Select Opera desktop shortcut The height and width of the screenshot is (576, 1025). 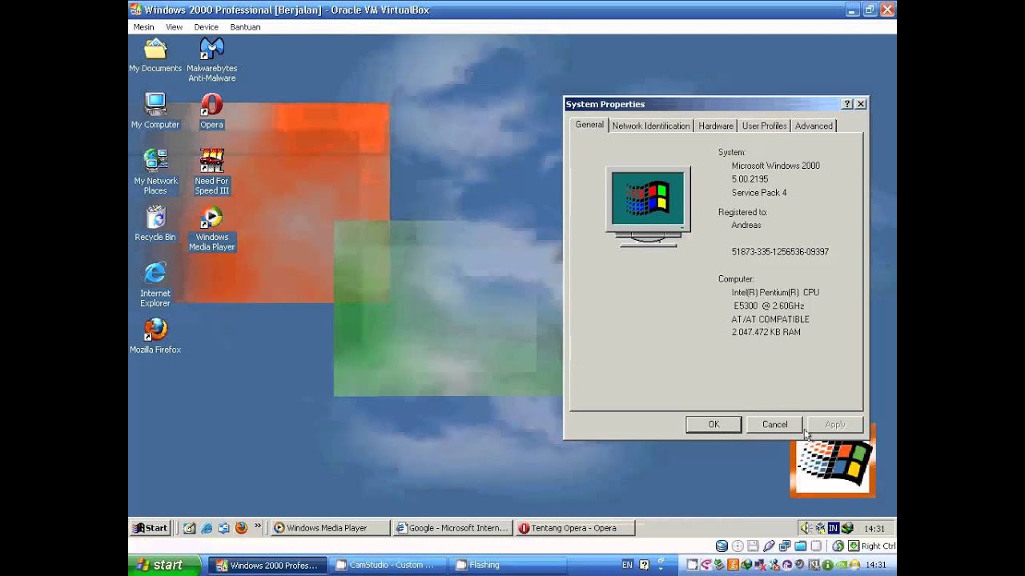211,111
